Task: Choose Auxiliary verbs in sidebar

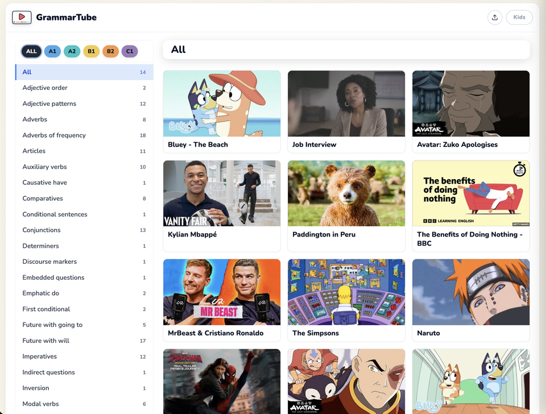Action: pos(84,167)
